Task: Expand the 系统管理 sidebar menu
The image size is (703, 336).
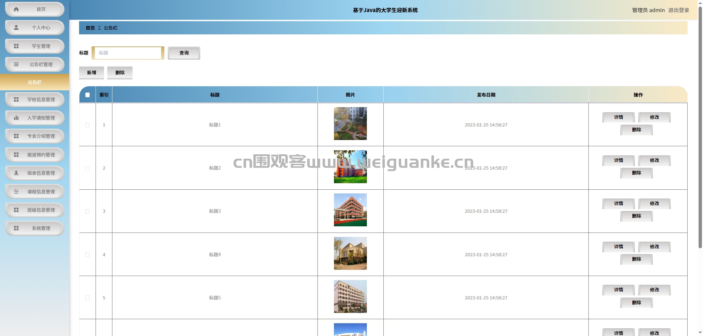Action: point(35,228)
